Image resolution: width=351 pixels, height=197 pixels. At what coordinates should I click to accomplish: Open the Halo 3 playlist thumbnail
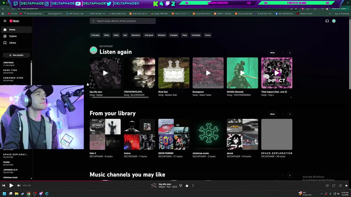[x=105, y=134]
